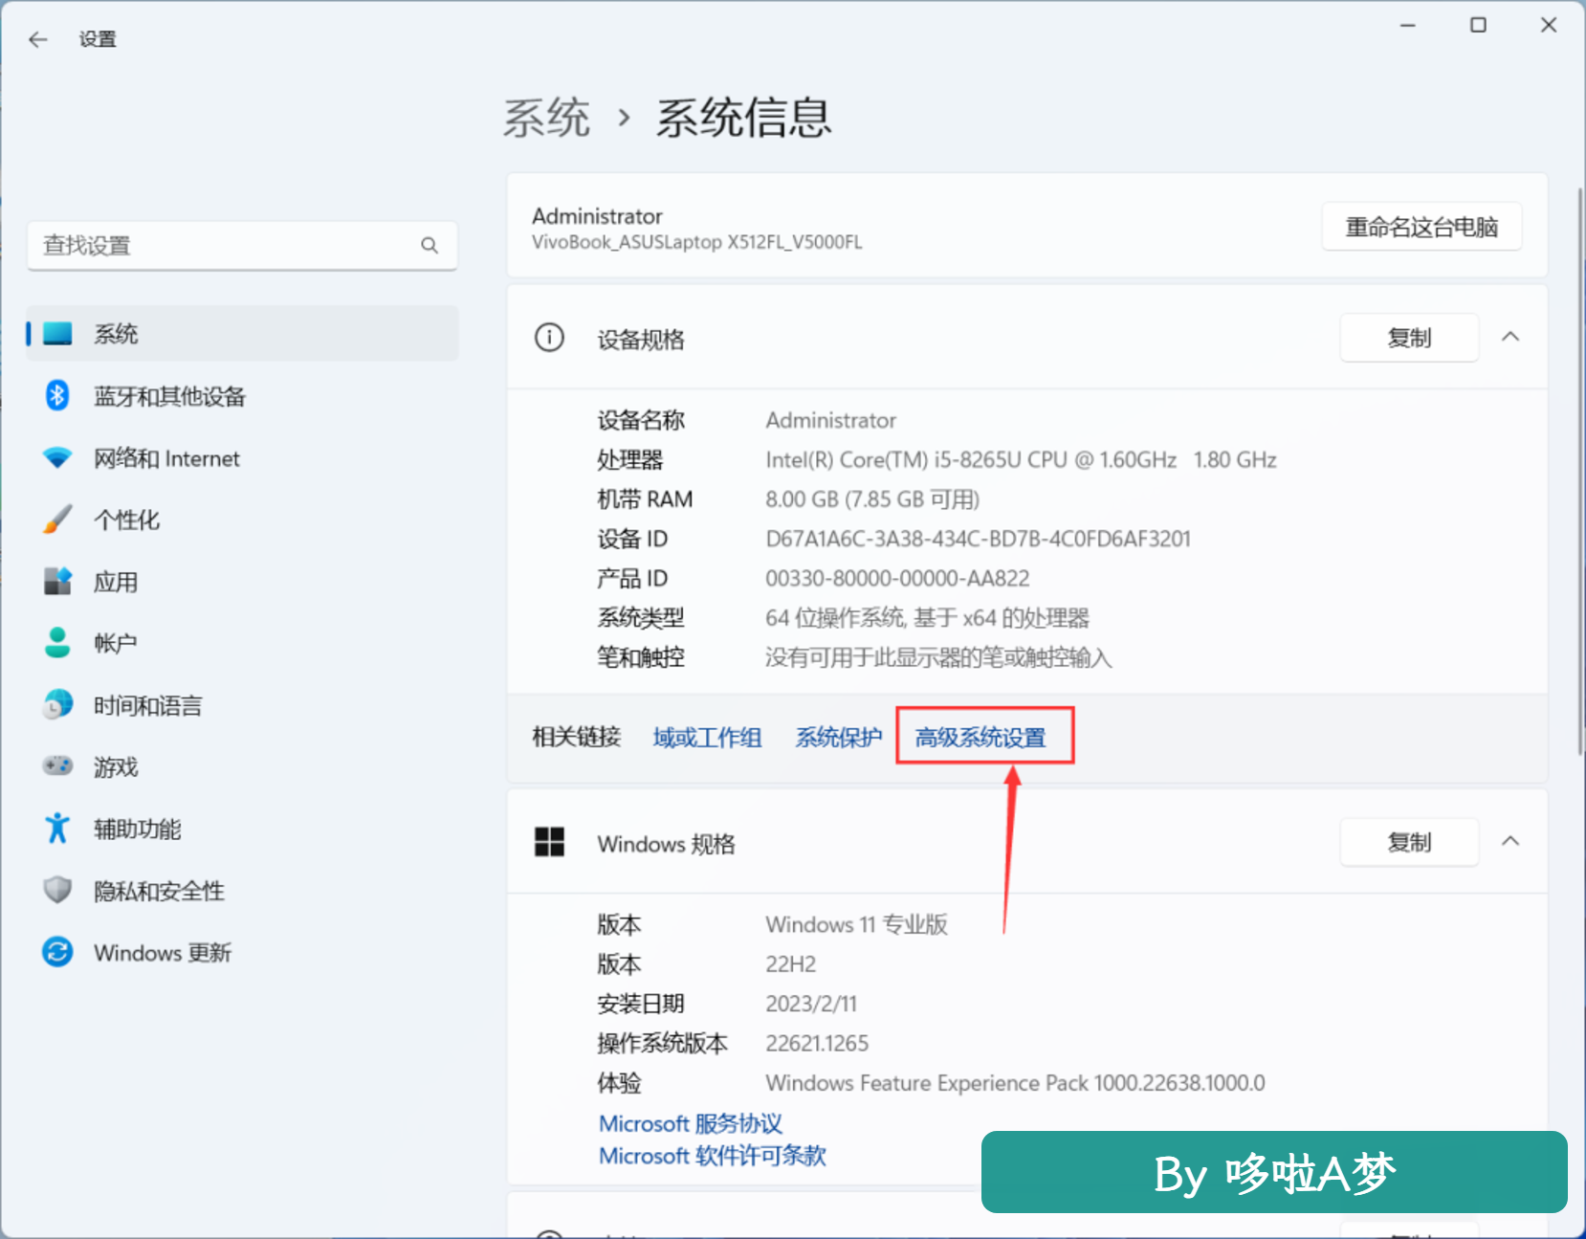Open Windows 更新 settings

click(x=242, y=952)
